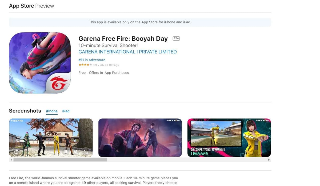The image size is (320, 186).
Task: Click the left carousel arrow
Action: tap(11, 159)
